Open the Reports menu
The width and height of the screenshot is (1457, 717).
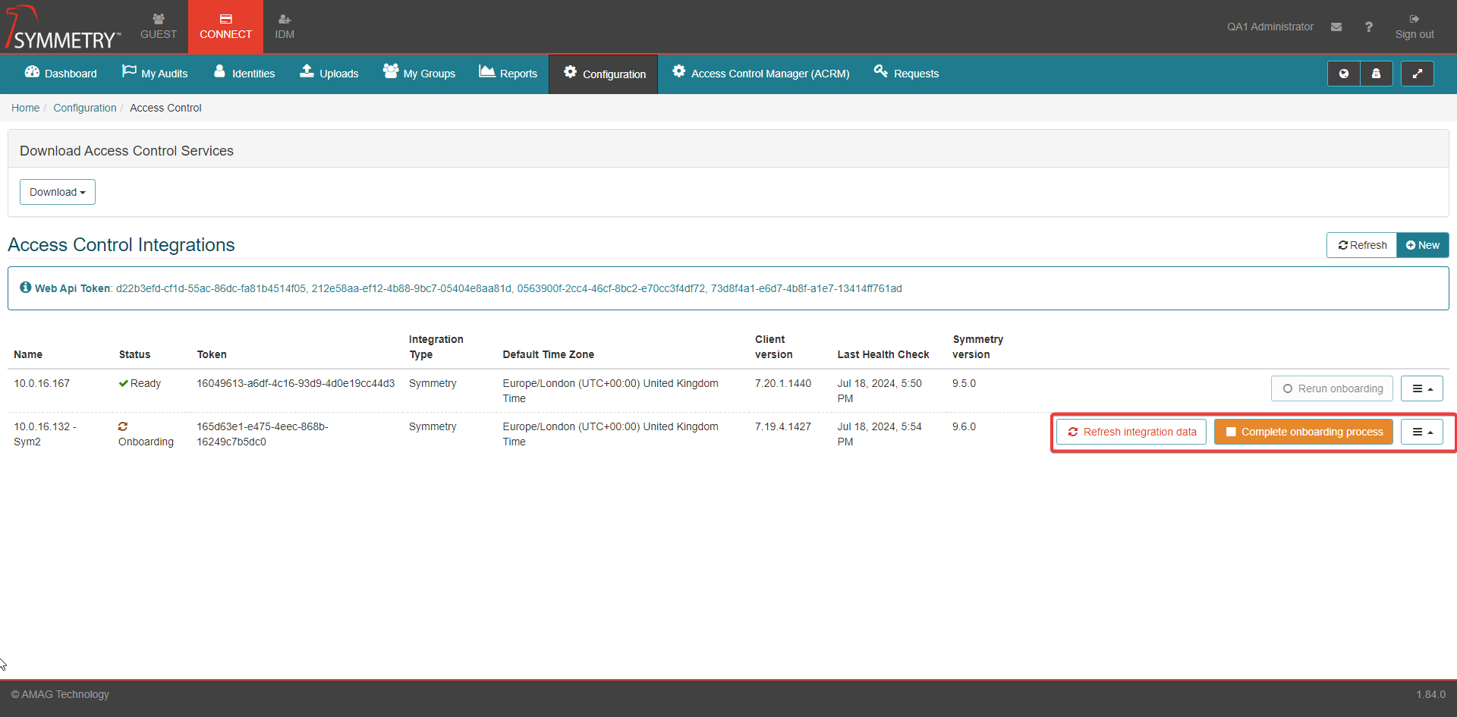click(508, 73)
